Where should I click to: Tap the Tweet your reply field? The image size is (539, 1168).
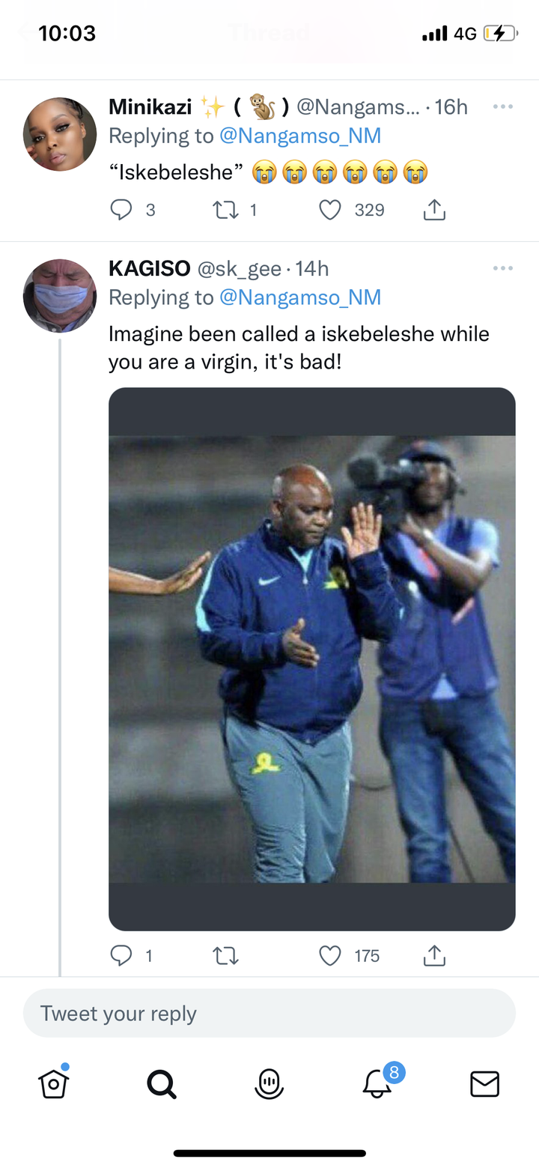click(269, 1013)
